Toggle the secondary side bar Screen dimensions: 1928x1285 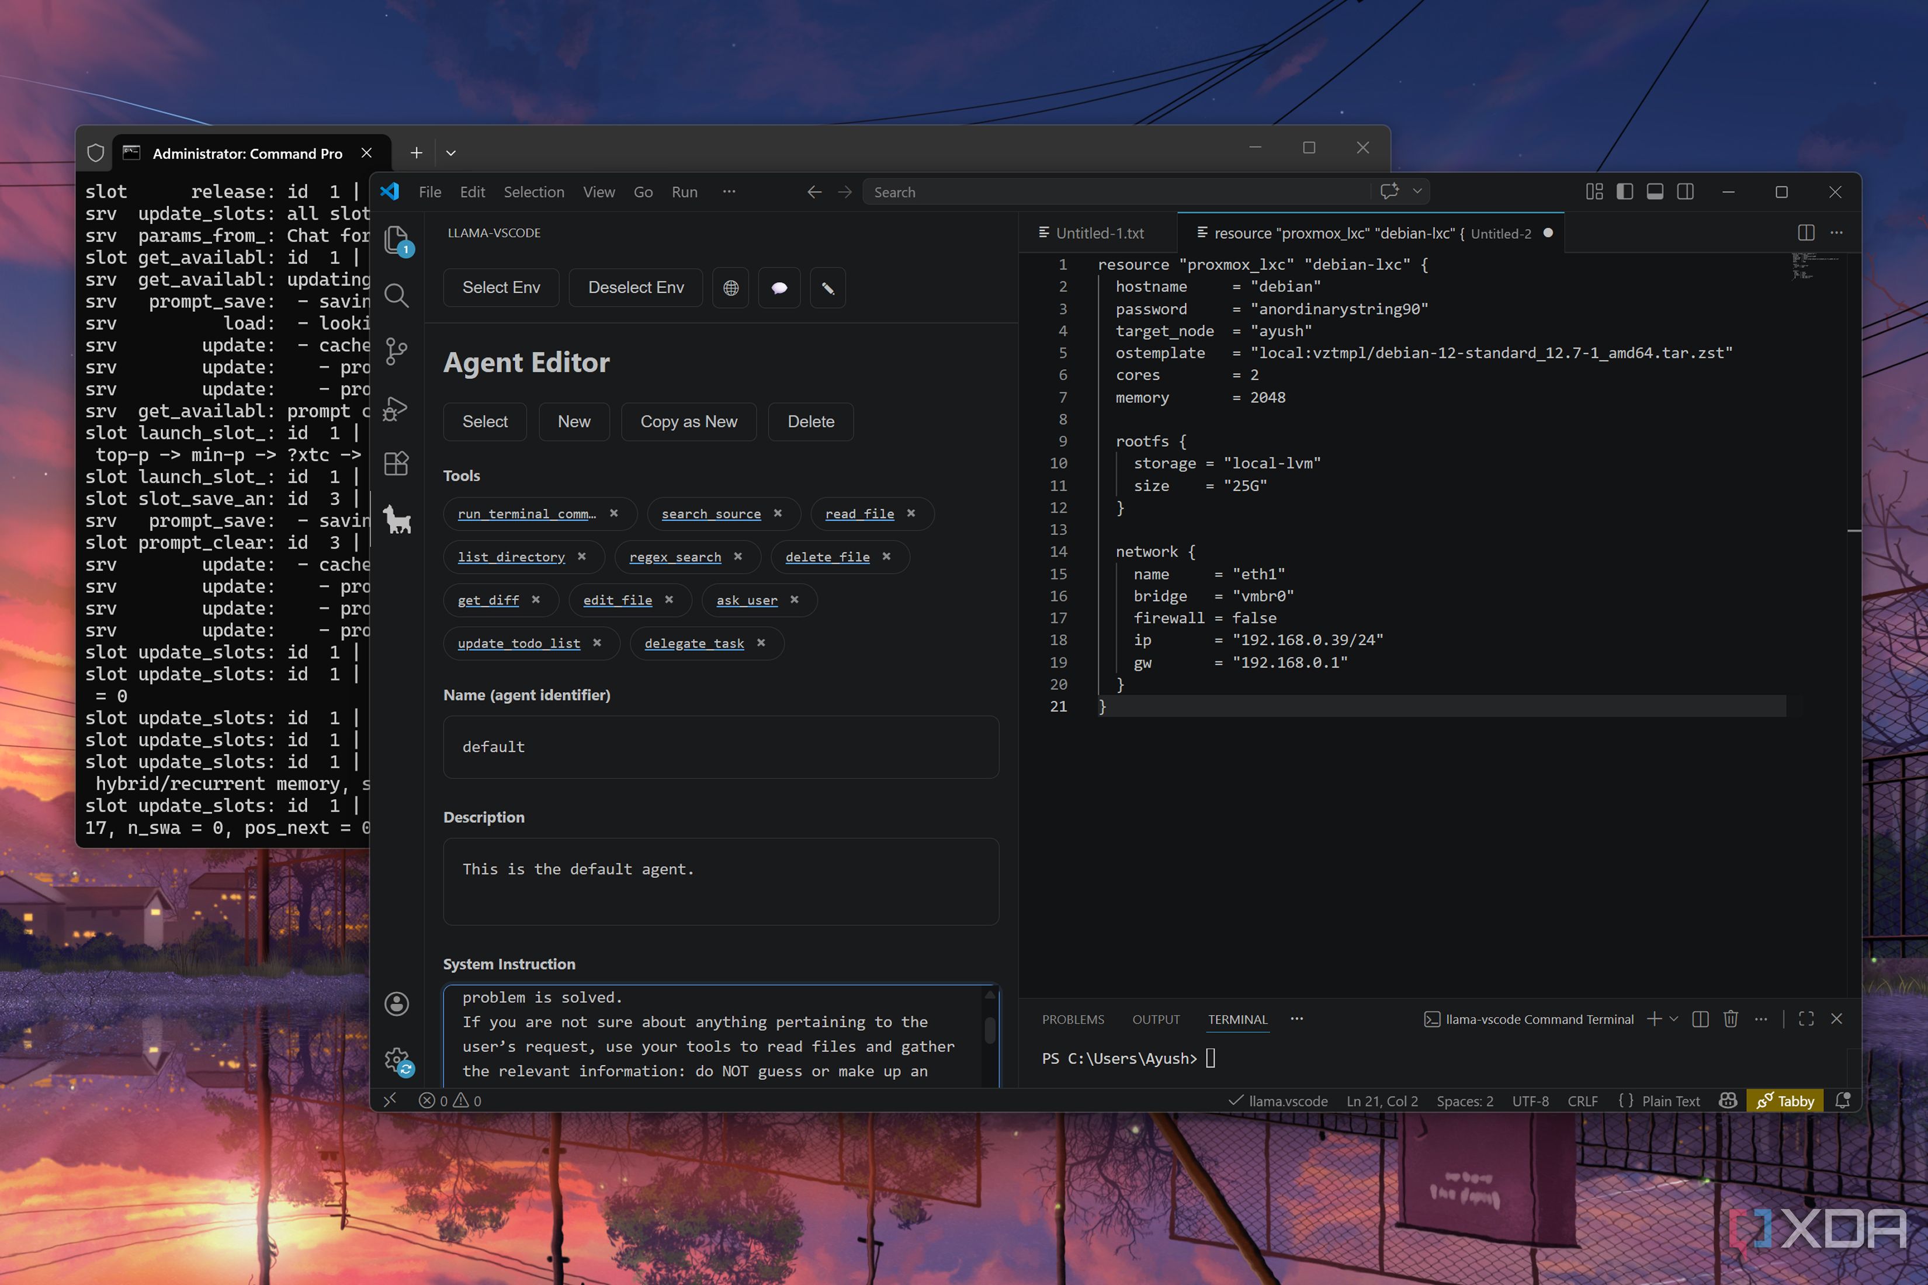click(1686, 192)
